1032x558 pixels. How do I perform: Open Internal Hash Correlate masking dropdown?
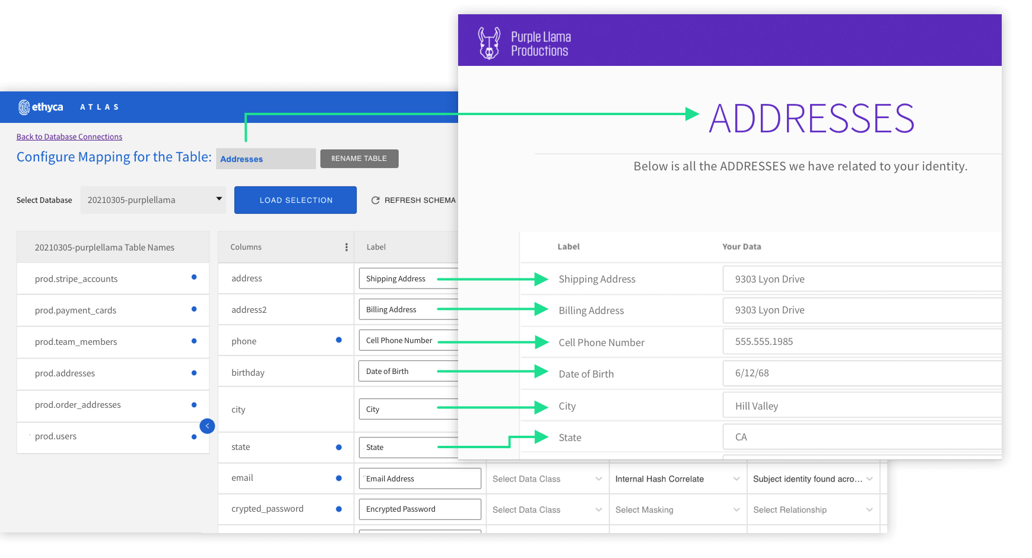point(678,479)
